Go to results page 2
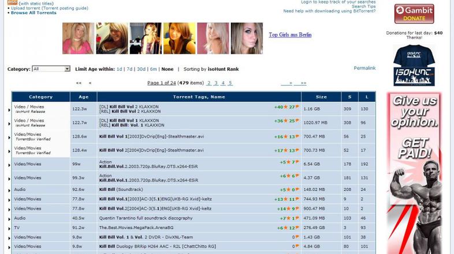Viewport: 454px width, 254px height. (209, 83)
